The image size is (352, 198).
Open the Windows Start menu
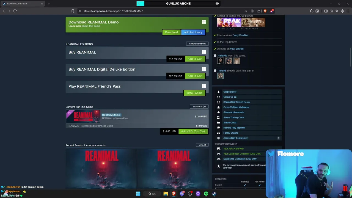138,194
